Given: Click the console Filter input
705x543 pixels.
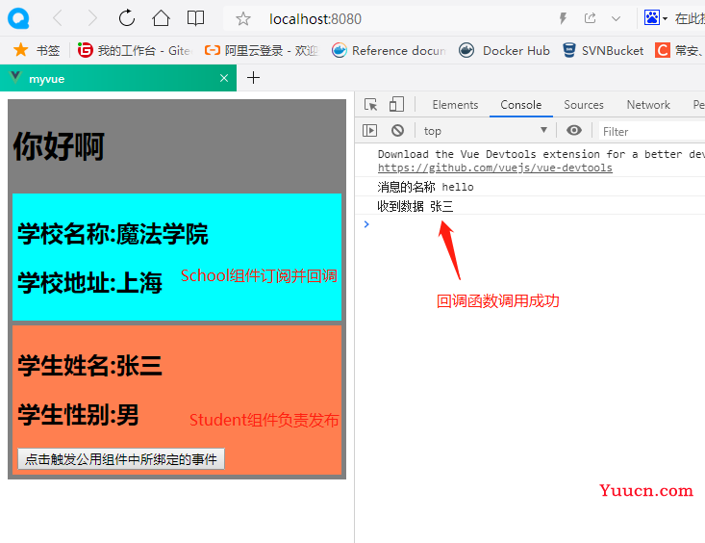Looking at the screenshot, I should click(x=652, y=132).
